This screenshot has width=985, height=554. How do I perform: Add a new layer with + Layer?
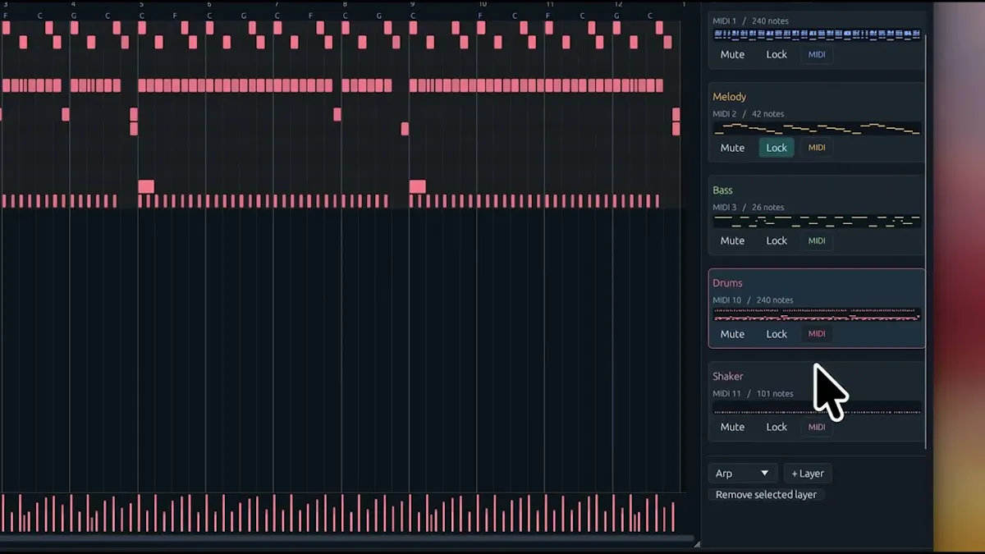click(x=808, y=474)
